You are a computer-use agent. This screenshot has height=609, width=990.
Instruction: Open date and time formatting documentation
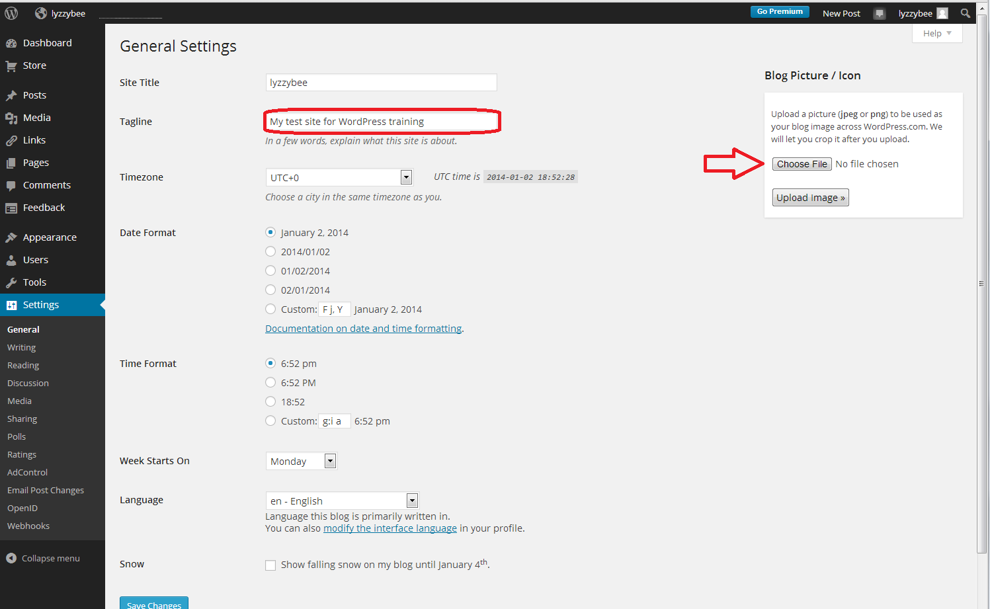pos(363,329)
